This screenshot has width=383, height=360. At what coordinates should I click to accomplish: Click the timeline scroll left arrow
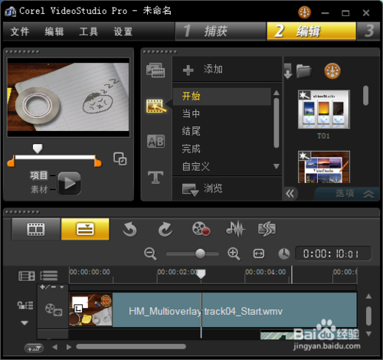pyautogui.click(x=54, y=347)
